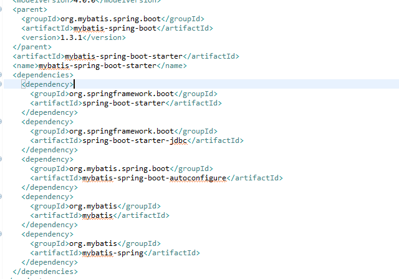Click the opening <dependencies> tag
399x279 pixels.
pos(43,75)
